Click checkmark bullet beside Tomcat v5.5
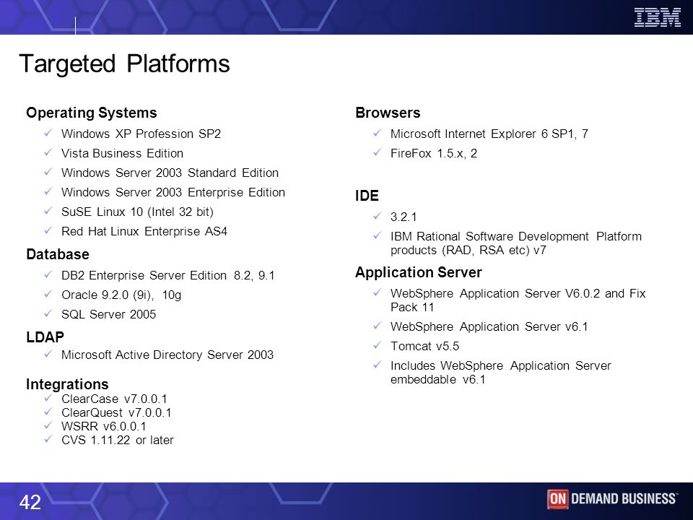The width and height of the screenshot is (693, 520). coord(377,345)
